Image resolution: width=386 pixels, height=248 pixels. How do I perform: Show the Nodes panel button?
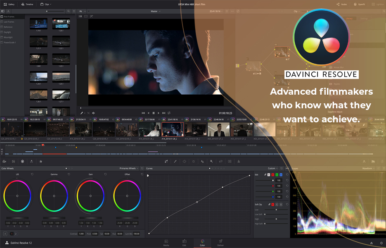pos(341,4)
